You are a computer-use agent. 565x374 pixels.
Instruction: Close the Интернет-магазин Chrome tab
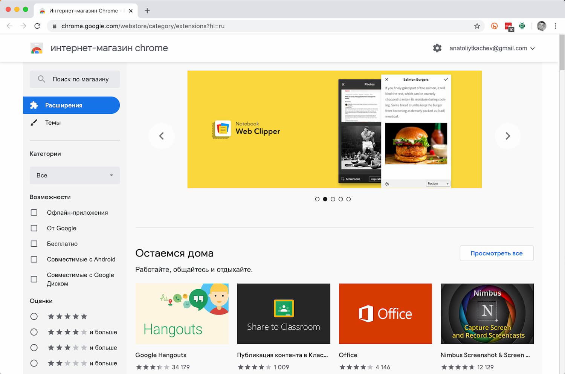[x=131, y=11]
